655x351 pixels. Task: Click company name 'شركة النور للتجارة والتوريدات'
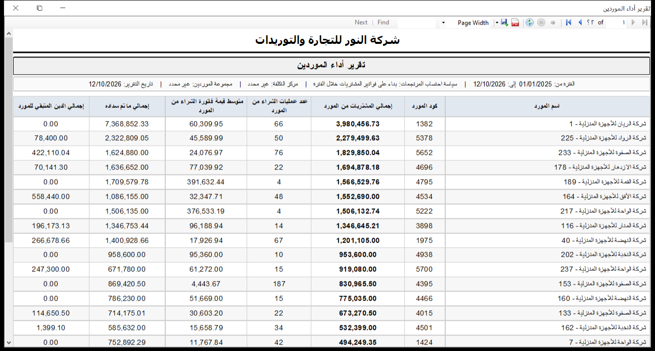(x=327, y=40)
